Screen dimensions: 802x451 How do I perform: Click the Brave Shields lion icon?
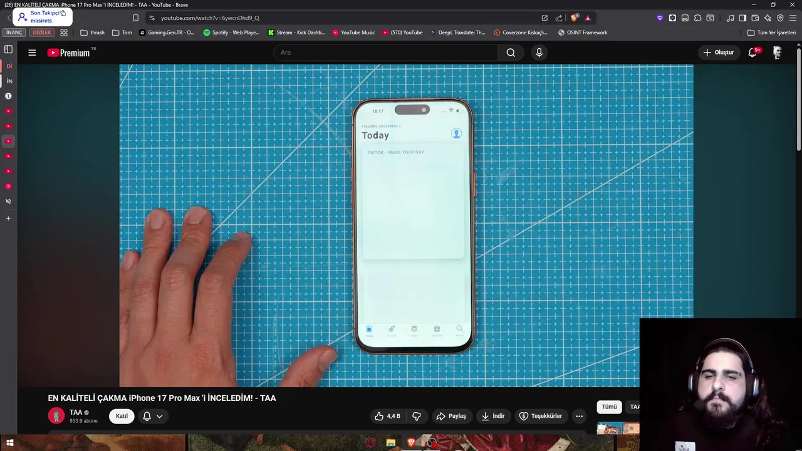(574, 18)
